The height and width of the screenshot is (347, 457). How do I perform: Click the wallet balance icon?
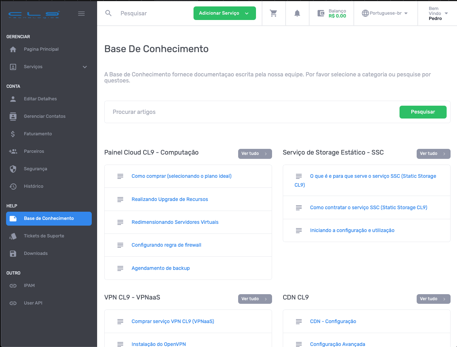[x=321, y=13]
